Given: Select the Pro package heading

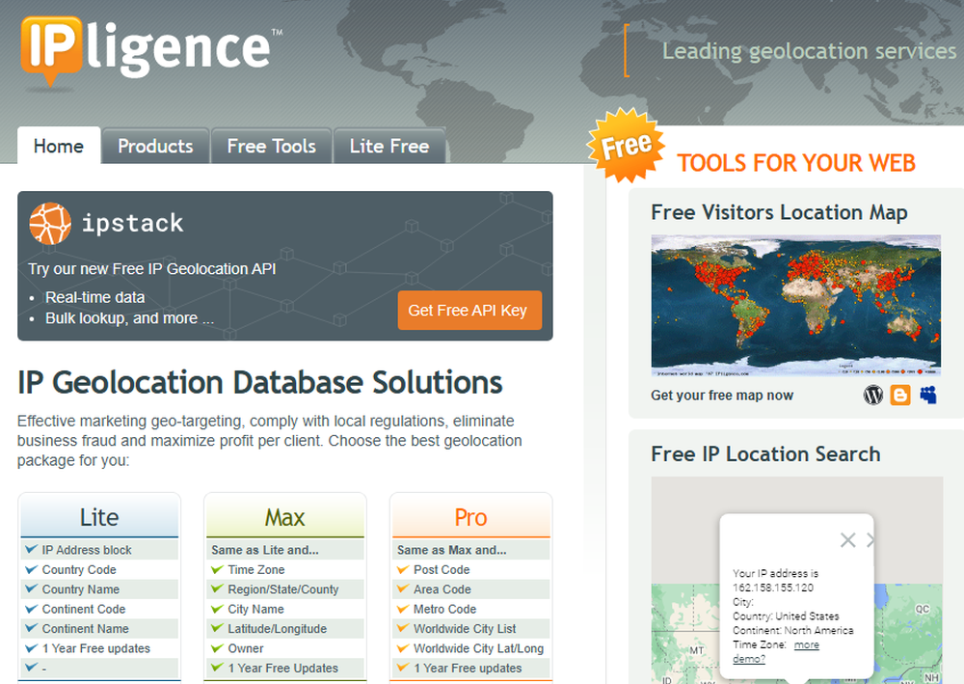Looking at the screenshot, I should [471, 517].
